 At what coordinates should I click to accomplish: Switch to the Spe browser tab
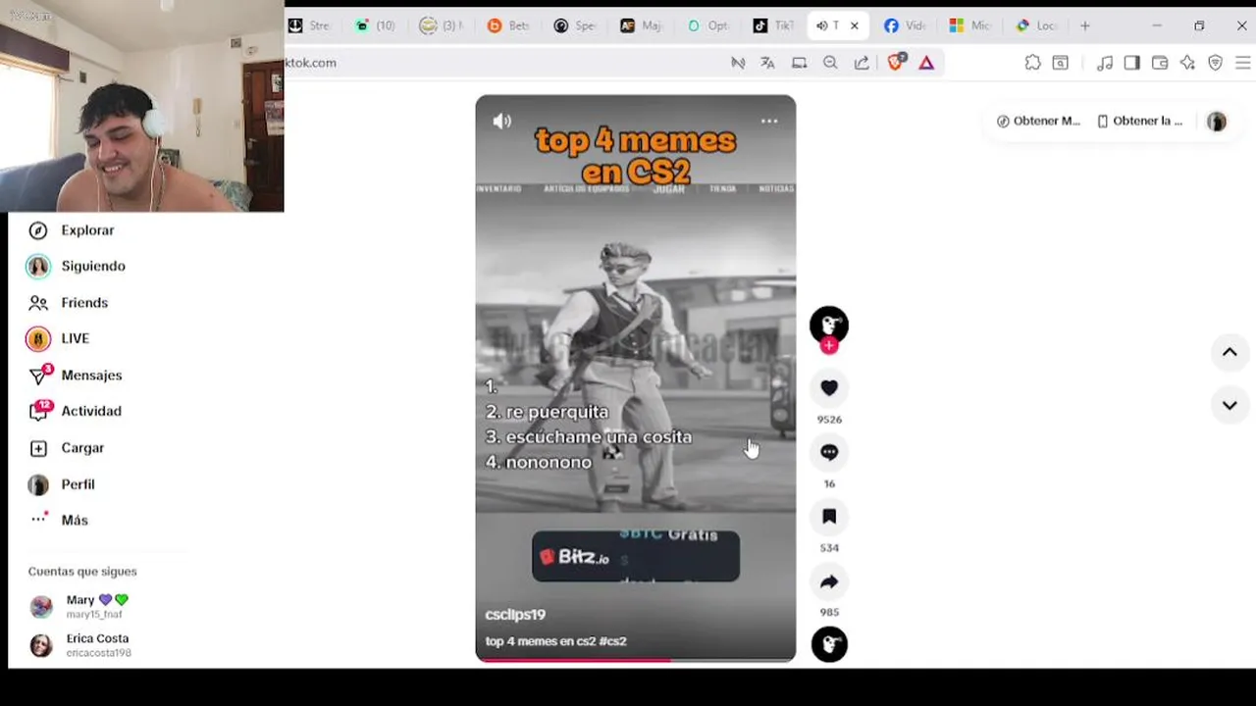[x=574, y=25]
